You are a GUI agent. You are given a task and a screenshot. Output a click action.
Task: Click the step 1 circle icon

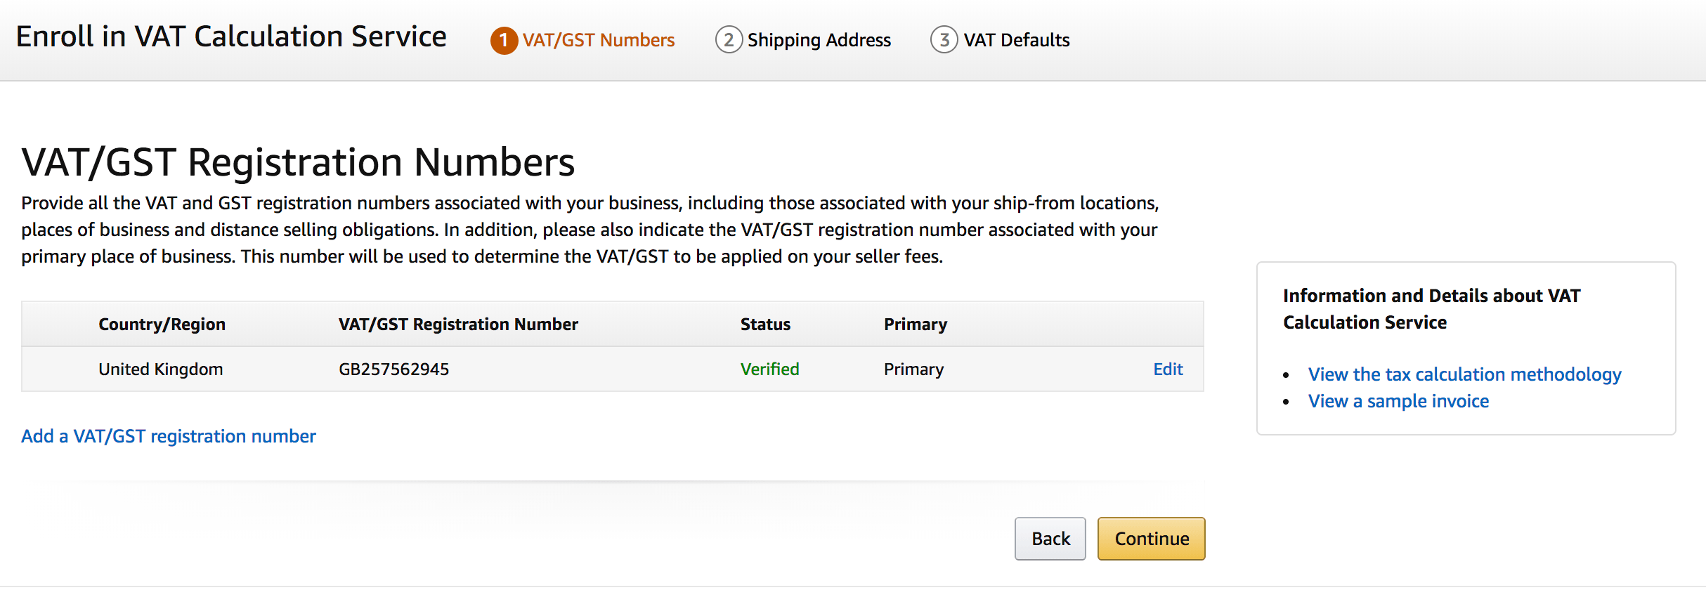pos(504,41)
